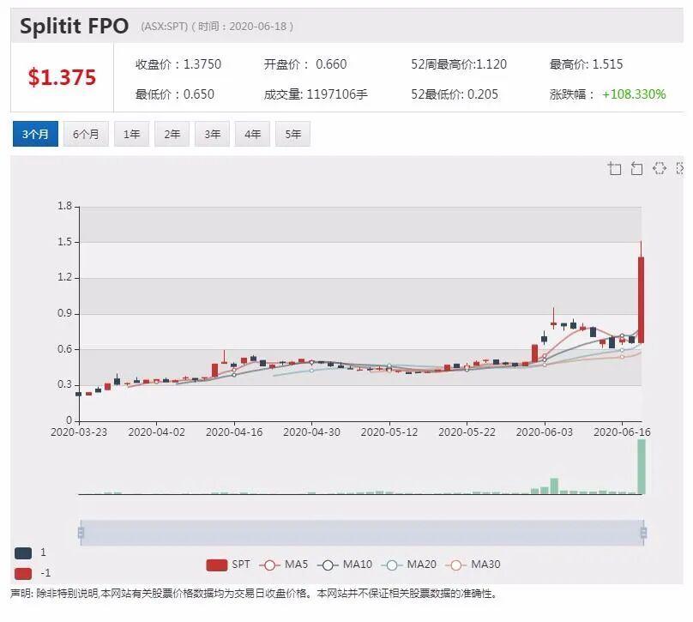Click the 0.9 price axis label
The width and height of the screenshot is (693, 622).
pyautogui.click(x=64, y=313)
